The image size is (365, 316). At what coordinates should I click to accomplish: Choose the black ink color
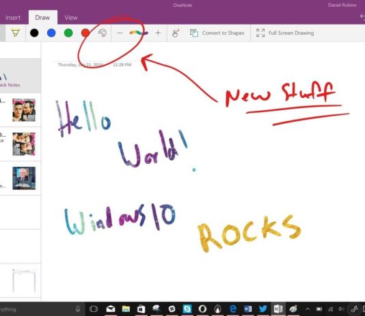click(x=34, y=33)
